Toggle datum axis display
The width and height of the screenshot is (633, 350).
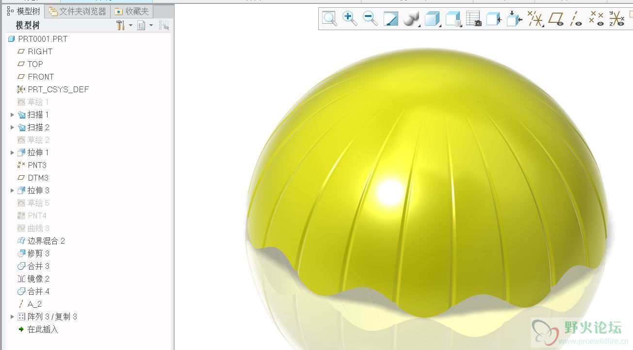576,19
